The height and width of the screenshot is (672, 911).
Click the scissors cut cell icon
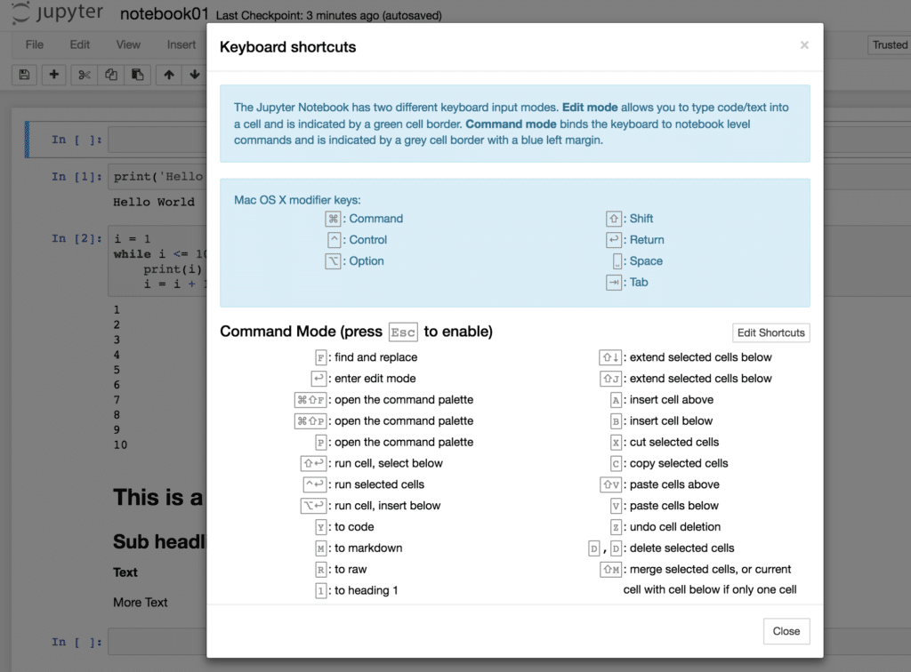click(x=85, y=75)
